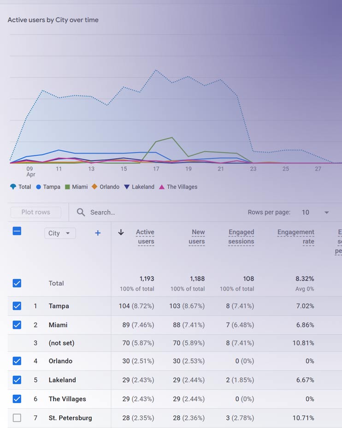Check the St. Petersburg row checkbox
Image resolution: width=342 pixels, height=428 pixels.
17,418
